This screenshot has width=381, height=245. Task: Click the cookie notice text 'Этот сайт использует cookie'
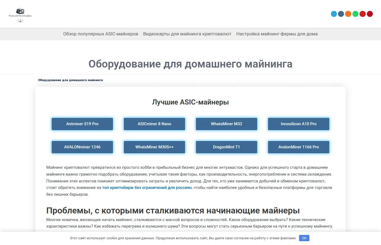click(93, 238)
